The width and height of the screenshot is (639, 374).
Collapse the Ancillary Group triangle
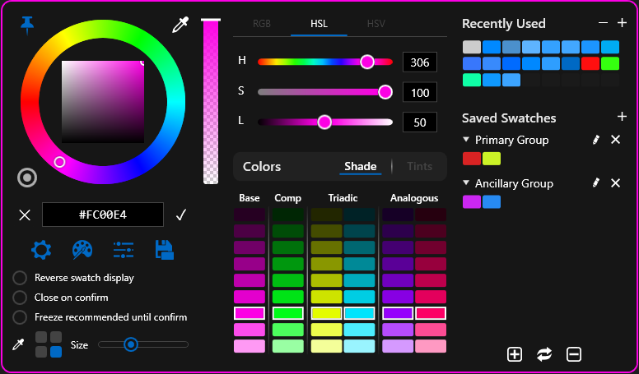pyautogui.click(x=466, y=182)
